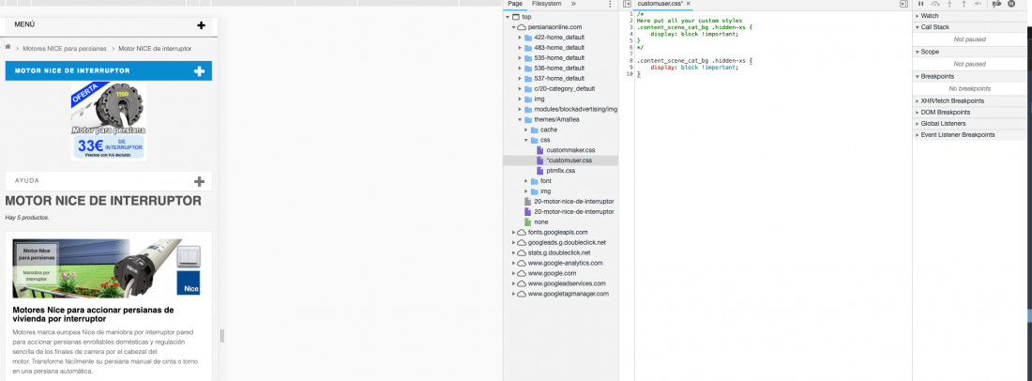The width and height of the screenshot is (1032, 381).
Task: Click the top-level img folder icon
Action: coord(528,99)
